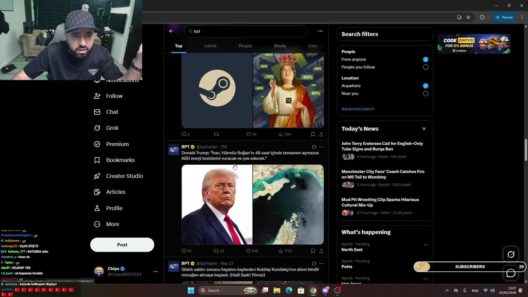Open Grok explain on Trump post

point(314,147)
